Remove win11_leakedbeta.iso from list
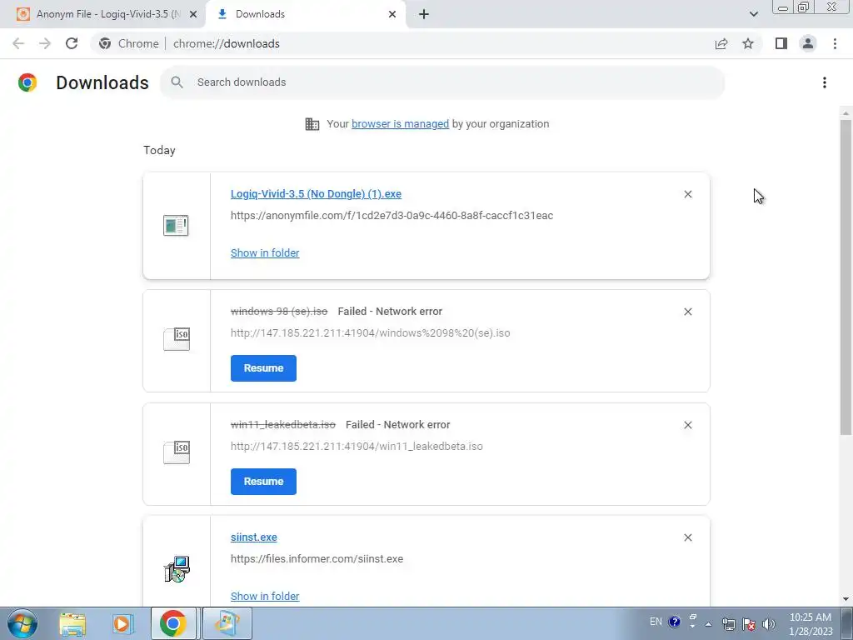Screen dimensions: 853x640 (687, 425)
